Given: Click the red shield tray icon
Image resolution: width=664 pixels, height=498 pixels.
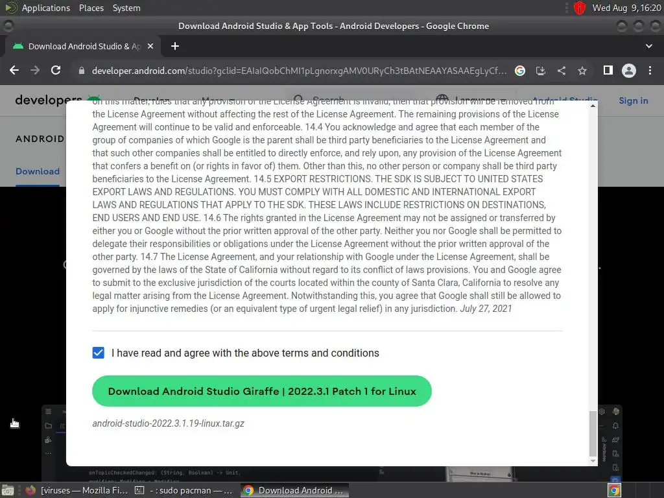Looking at the screenshot, I should tap(579, 8).
